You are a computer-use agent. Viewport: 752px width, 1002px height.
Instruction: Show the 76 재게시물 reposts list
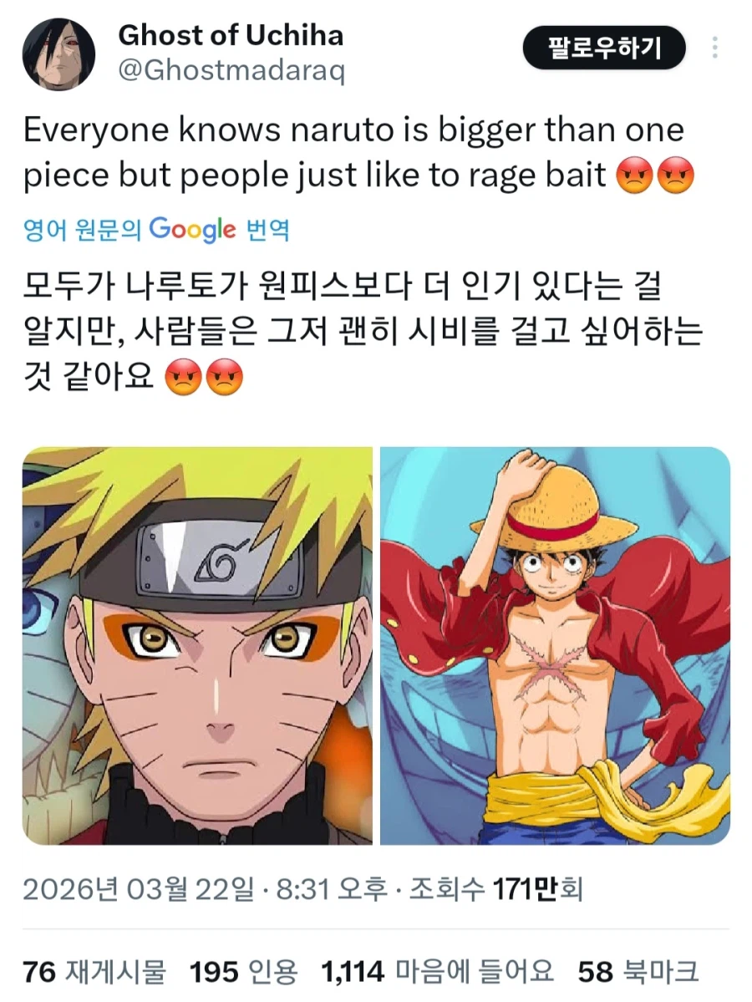click(94, 972)
